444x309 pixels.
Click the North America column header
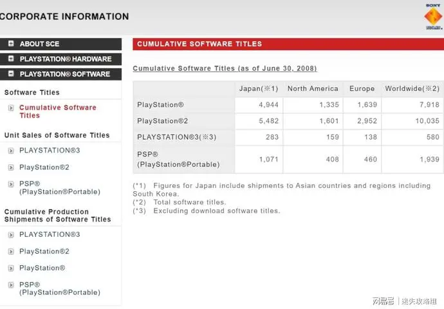(313, 89)
